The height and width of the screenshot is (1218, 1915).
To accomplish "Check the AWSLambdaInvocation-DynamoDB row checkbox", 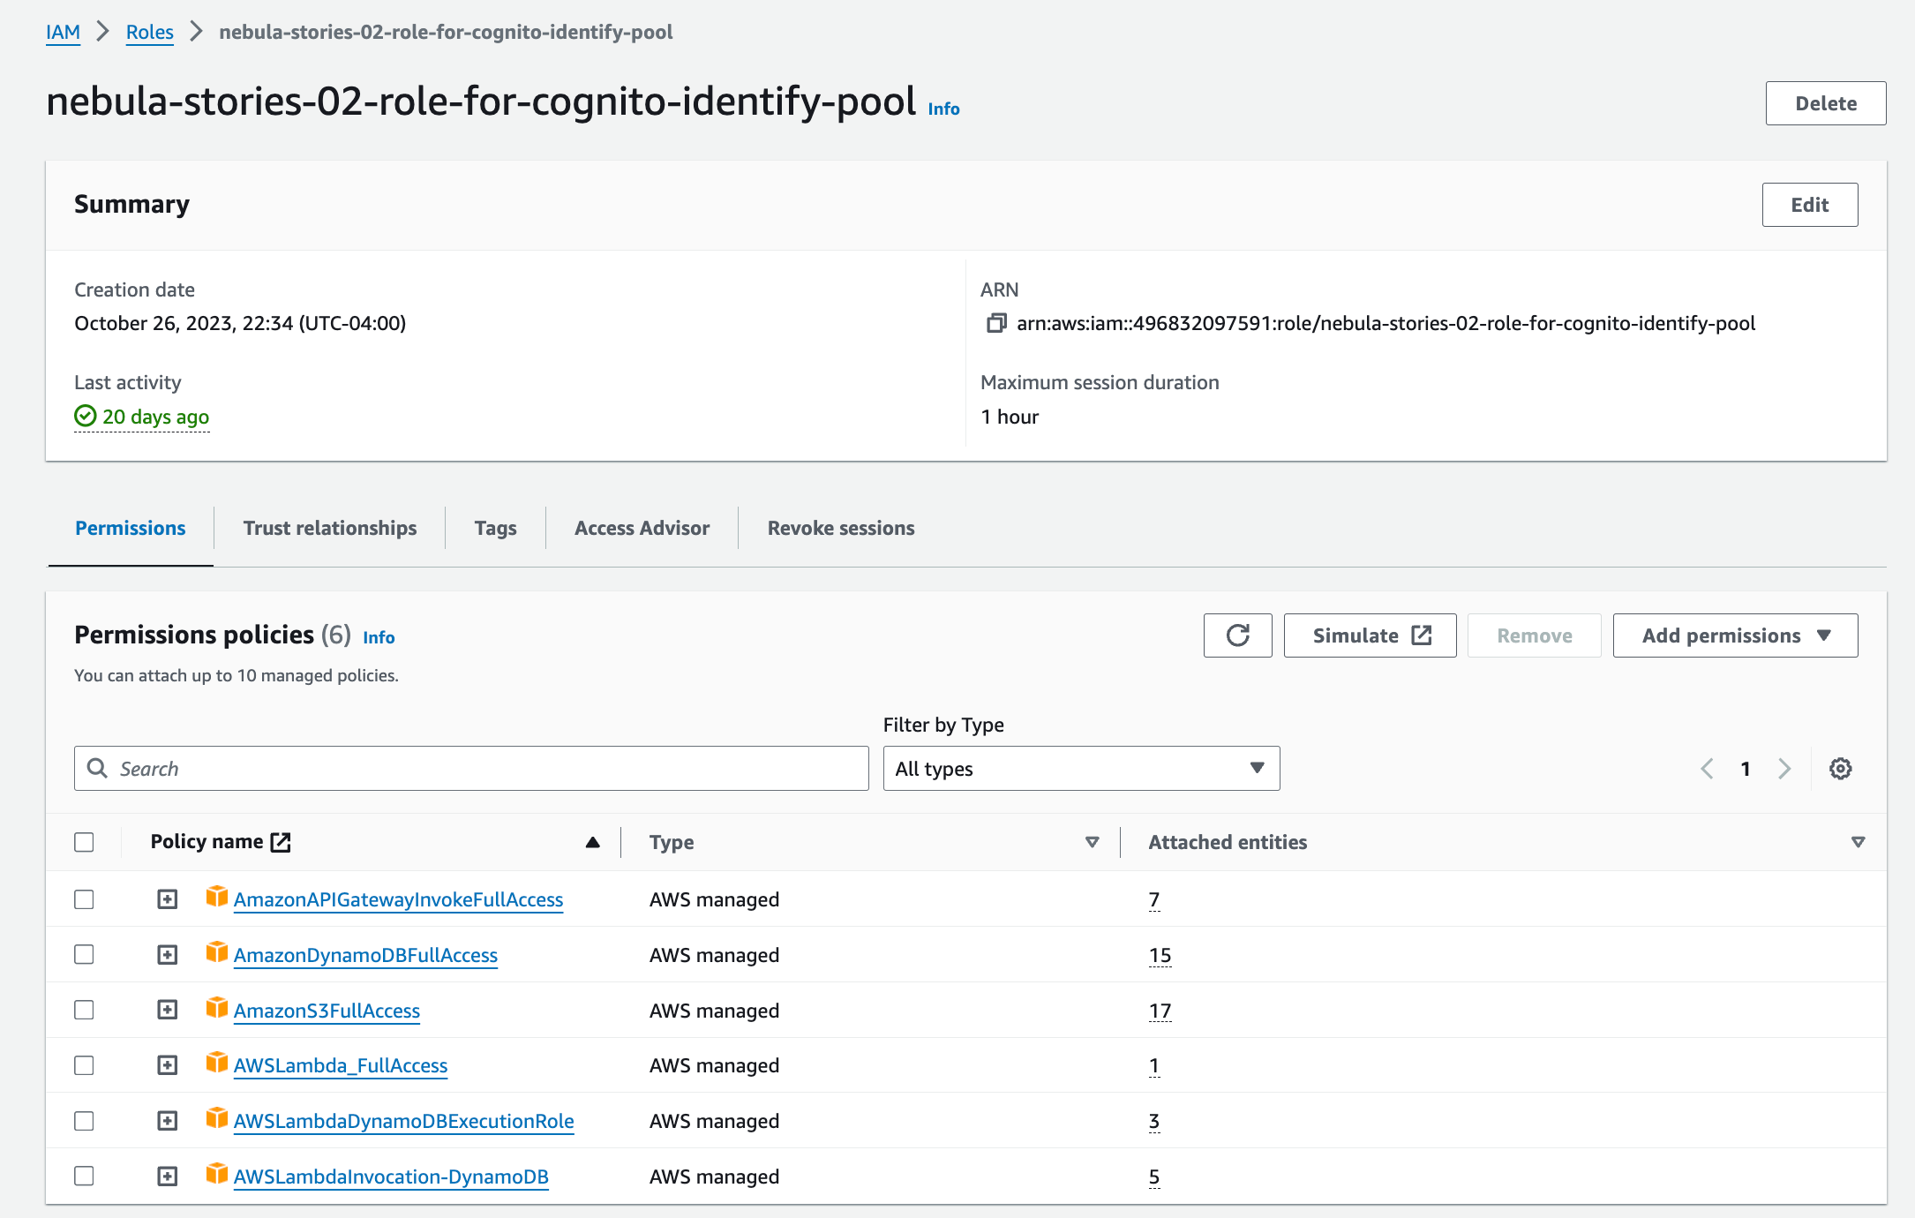I will click(x=84, y=1176).
